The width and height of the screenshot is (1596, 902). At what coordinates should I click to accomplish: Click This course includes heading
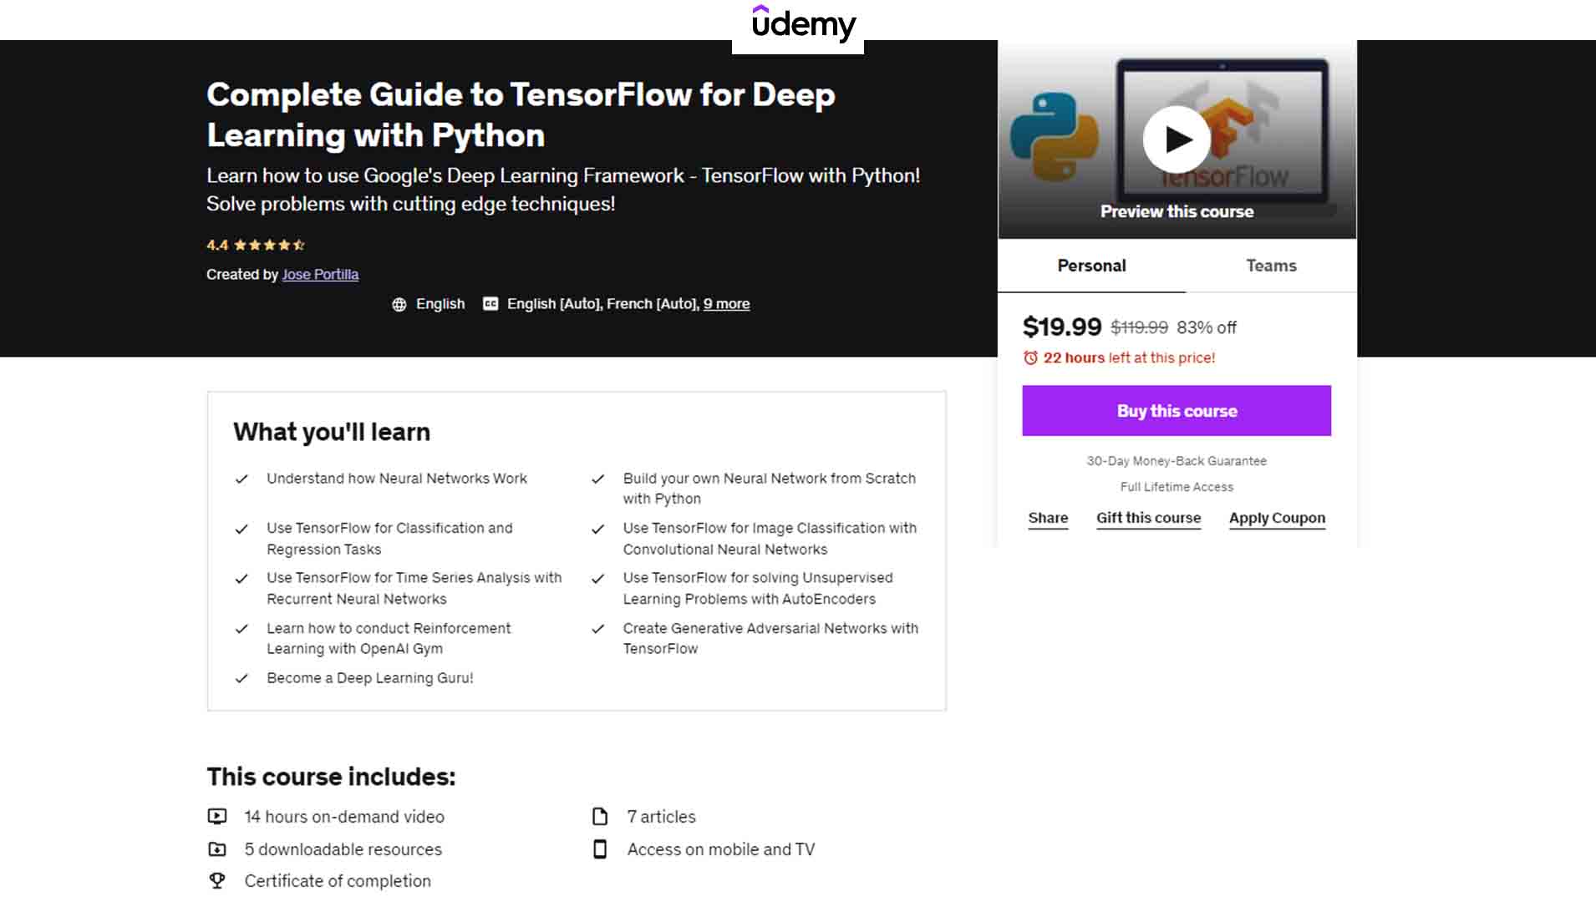(331, 777)
